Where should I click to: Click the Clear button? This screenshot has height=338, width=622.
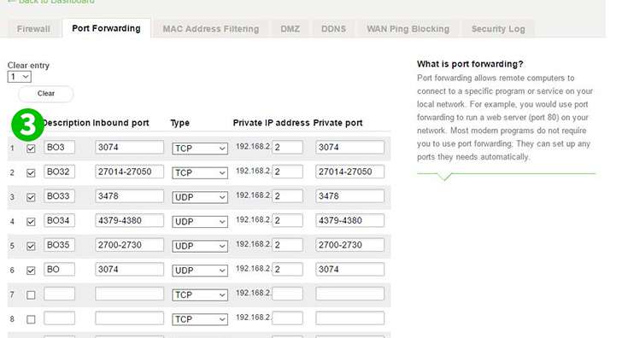pos(46,94)
